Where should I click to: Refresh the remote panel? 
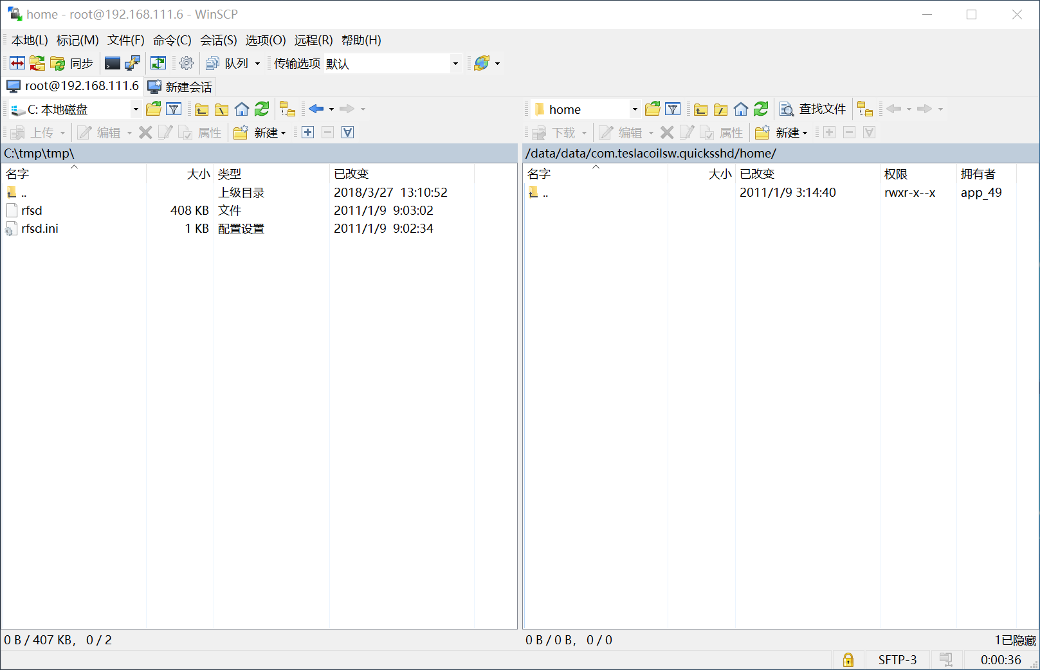click(x=761, y=109)
